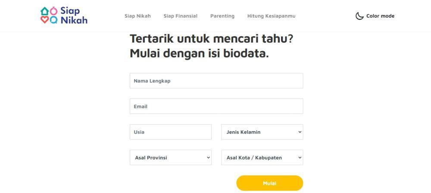Click the pink ring icon in logo
The width and height of the screenshot is (431, 193).
point(53,11)
